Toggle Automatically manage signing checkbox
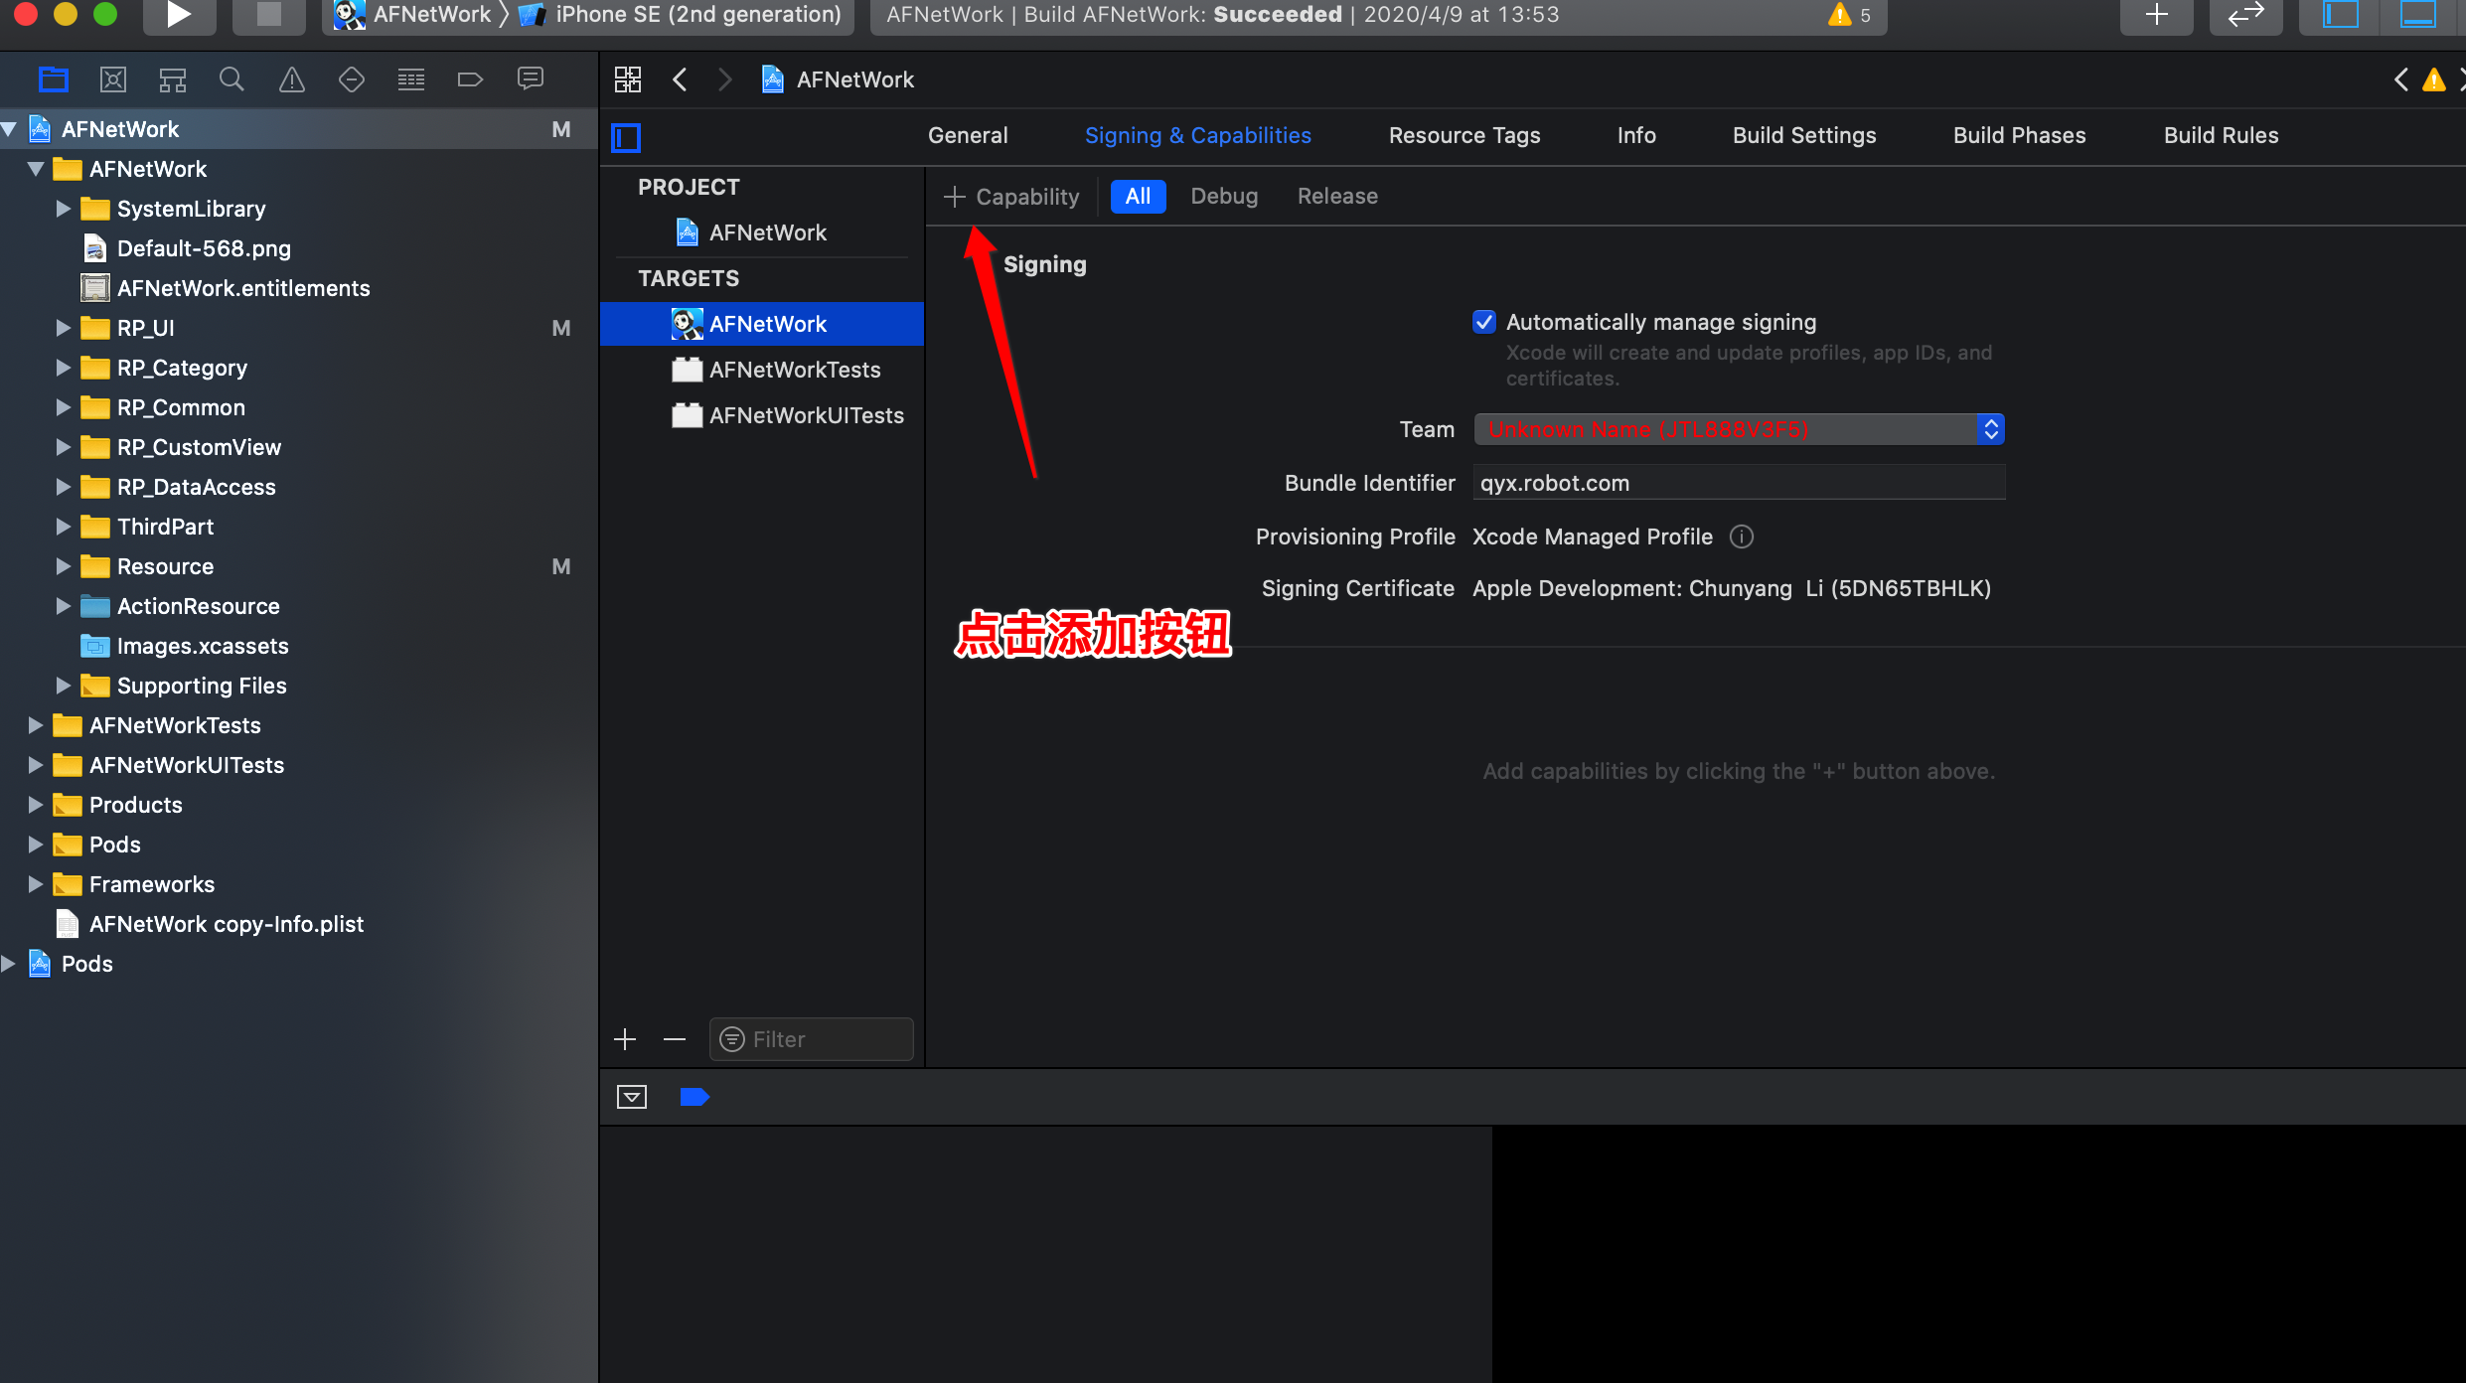This screenshot has width=2466, height=1383. 1484,322
